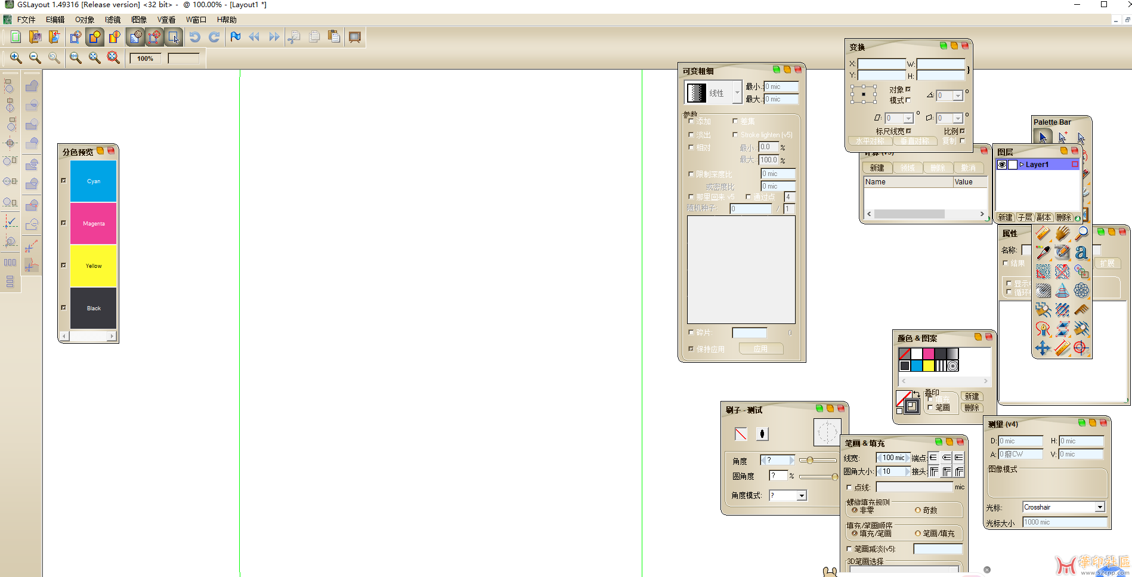The height and width of the screenshot is (577, 1132).
Task: Click the blue flag icon in toolbar
Action: click(x=236, y=37)
